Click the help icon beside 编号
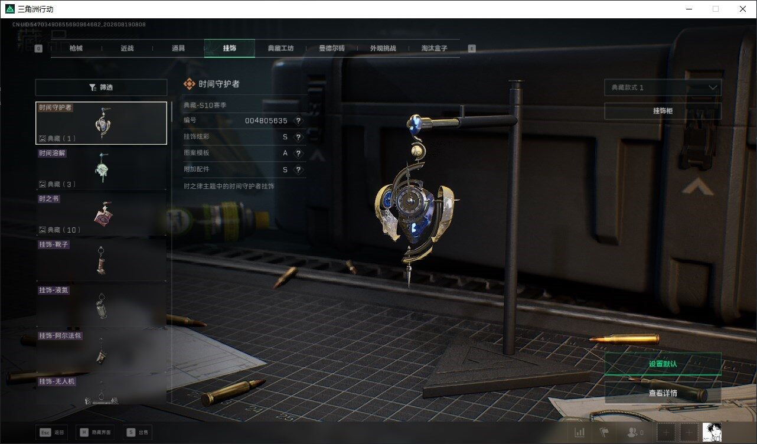Screen dimensions: 757x444 point(298,120)
